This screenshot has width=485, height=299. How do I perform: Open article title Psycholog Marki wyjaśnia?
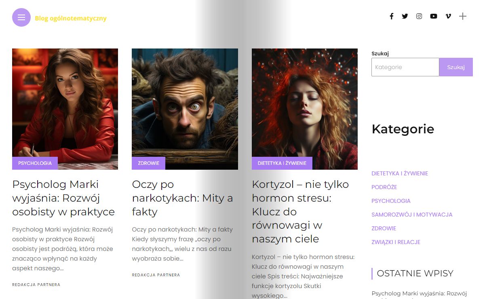63,198
